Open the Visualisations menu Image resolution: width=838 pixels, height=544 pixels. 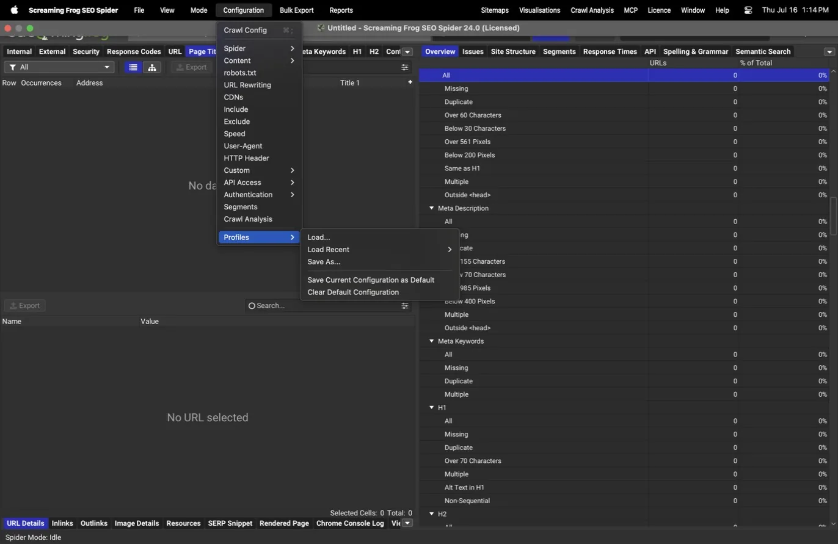click(539, 10)
